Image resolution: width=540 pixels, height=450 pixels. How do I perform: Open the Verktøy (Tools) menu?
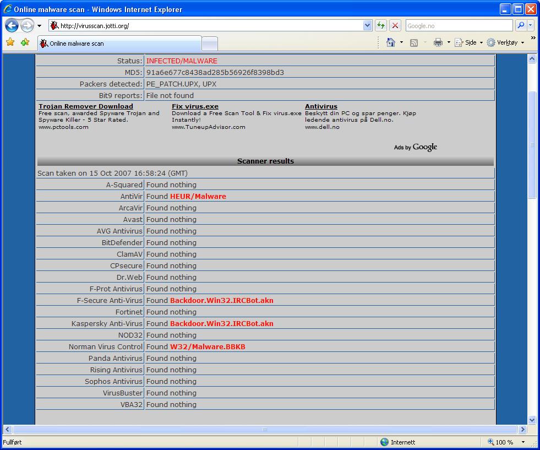tap(505, 42)
